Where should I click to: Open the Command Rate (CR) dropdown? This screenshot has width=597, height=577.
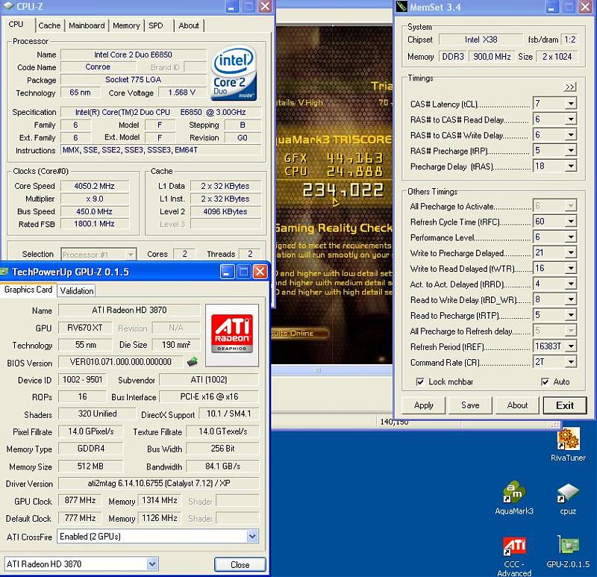click(x=570, y=362)
